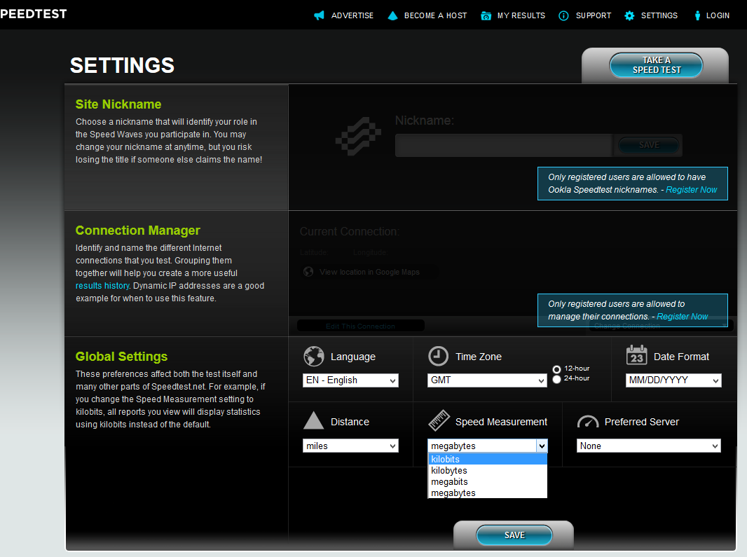747x557 pixels.
Task: Choose kilobytes from the dropdown list
Action: 487,471
